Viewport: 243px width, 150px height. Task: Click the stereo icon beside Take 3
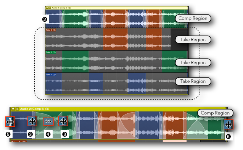(x=55, y=30)
